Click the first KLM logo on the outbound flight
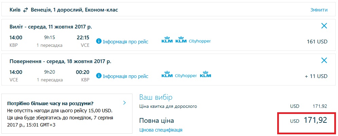Screen dimensions: 338x136 click(166, 41)
